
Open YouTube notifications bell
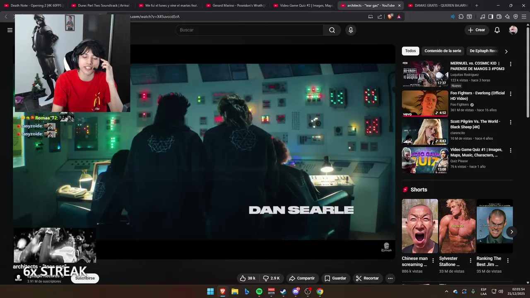click(497, 30)
